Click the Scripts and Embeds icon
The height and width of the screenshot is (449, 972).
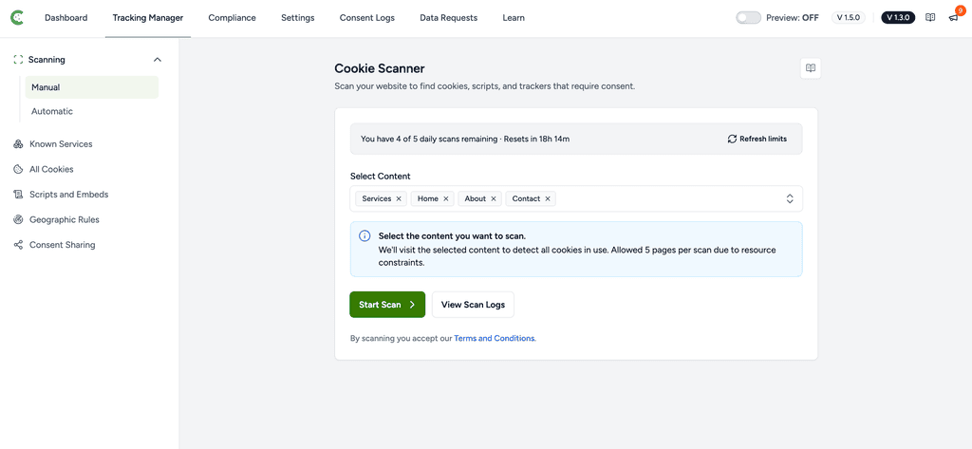(18, 195)
